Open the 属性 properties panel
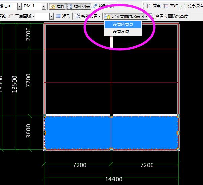Viewport: 203px width, 185px height. point(57,6)
